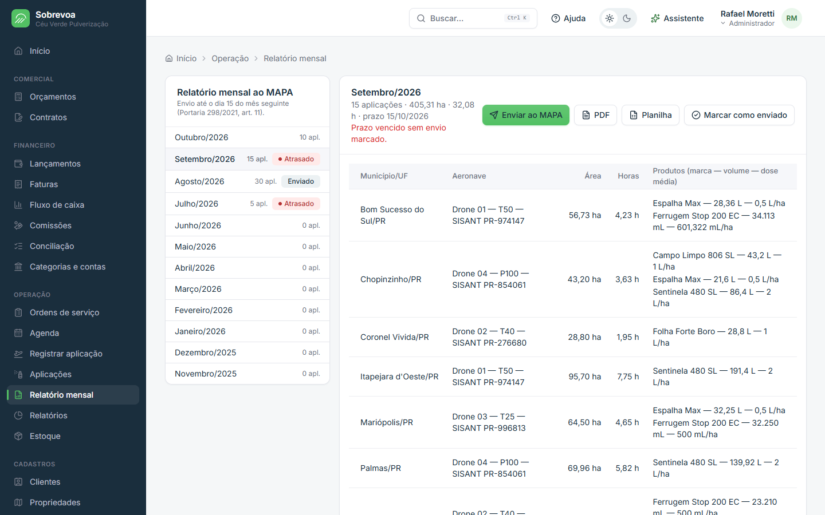The image size is (825, 515).
Task: Click the Aplicações sidebar icon
Action: pyautogui.click(x=18, y=374)
